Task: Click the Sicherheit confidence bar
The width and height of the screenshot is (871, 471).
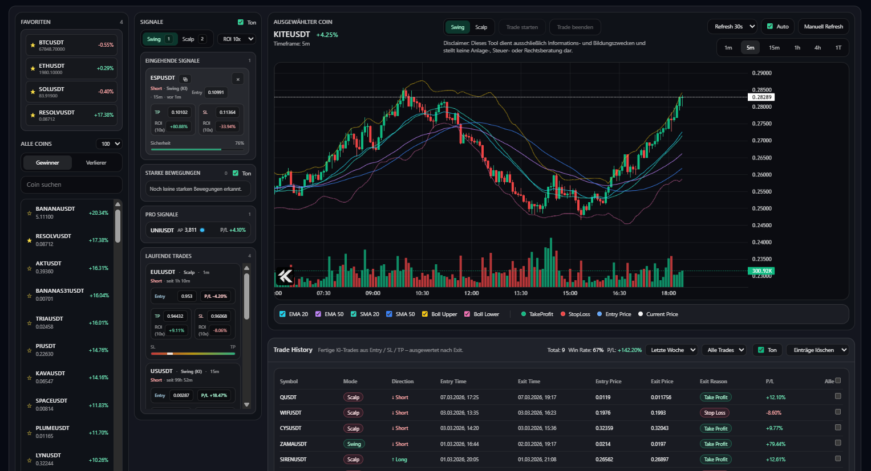Action: tap(197, 149)
